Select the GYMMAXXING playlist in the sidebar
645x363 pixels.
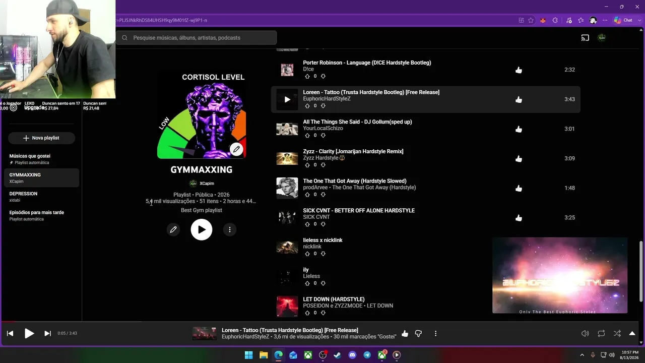pos(41,178)
